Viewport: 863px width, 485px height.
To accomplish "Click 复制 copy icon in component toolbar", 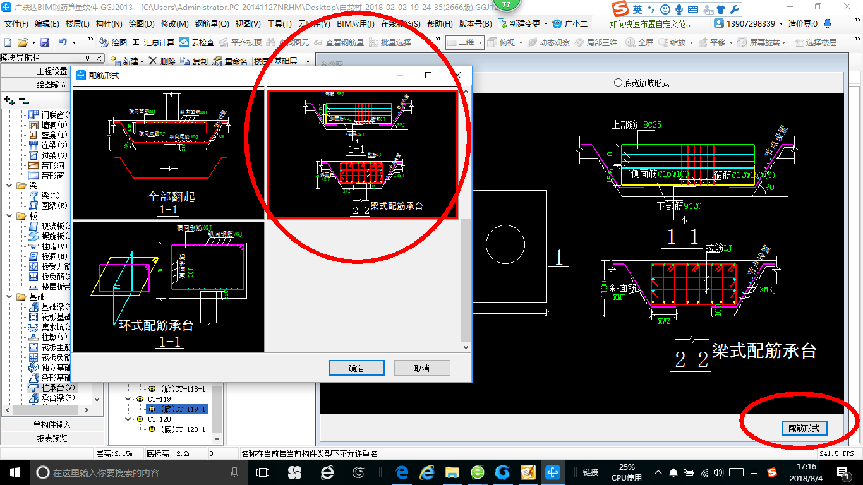I will pos(194,61).
